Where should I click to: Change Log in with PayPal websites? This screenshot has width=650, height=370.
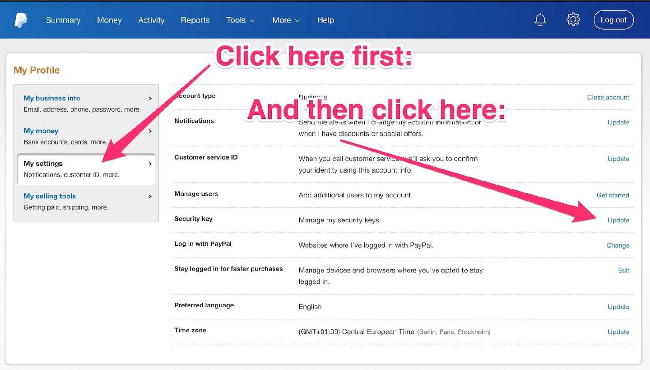point(618,245)
